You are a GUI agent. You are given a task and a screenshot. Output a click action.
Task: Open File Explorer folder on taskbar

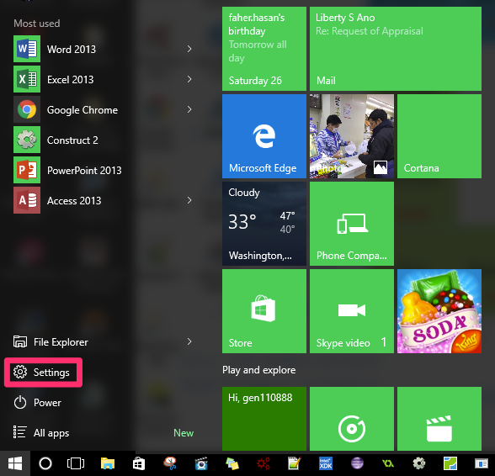click(108, 463)
